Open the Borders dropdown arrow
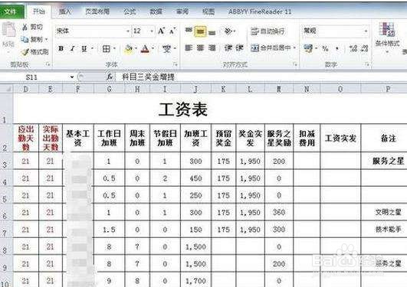This screenshot has height=287, width=407. click(114, 48)
